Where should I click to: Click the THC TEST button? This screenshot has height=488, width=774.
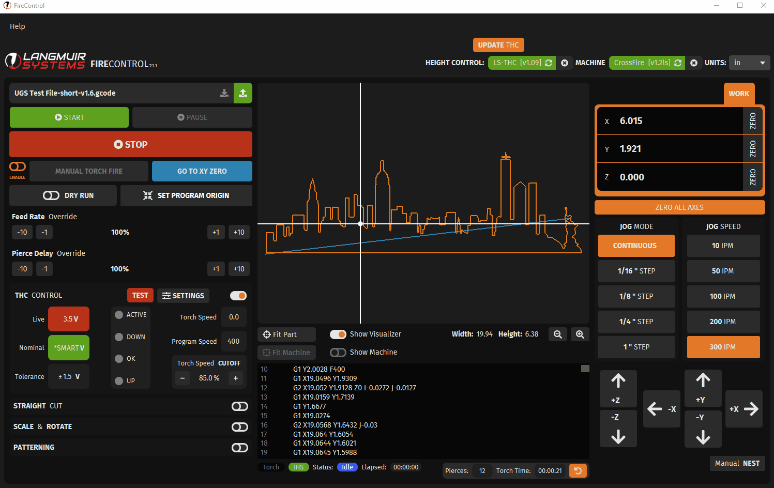tap(140, 295)
